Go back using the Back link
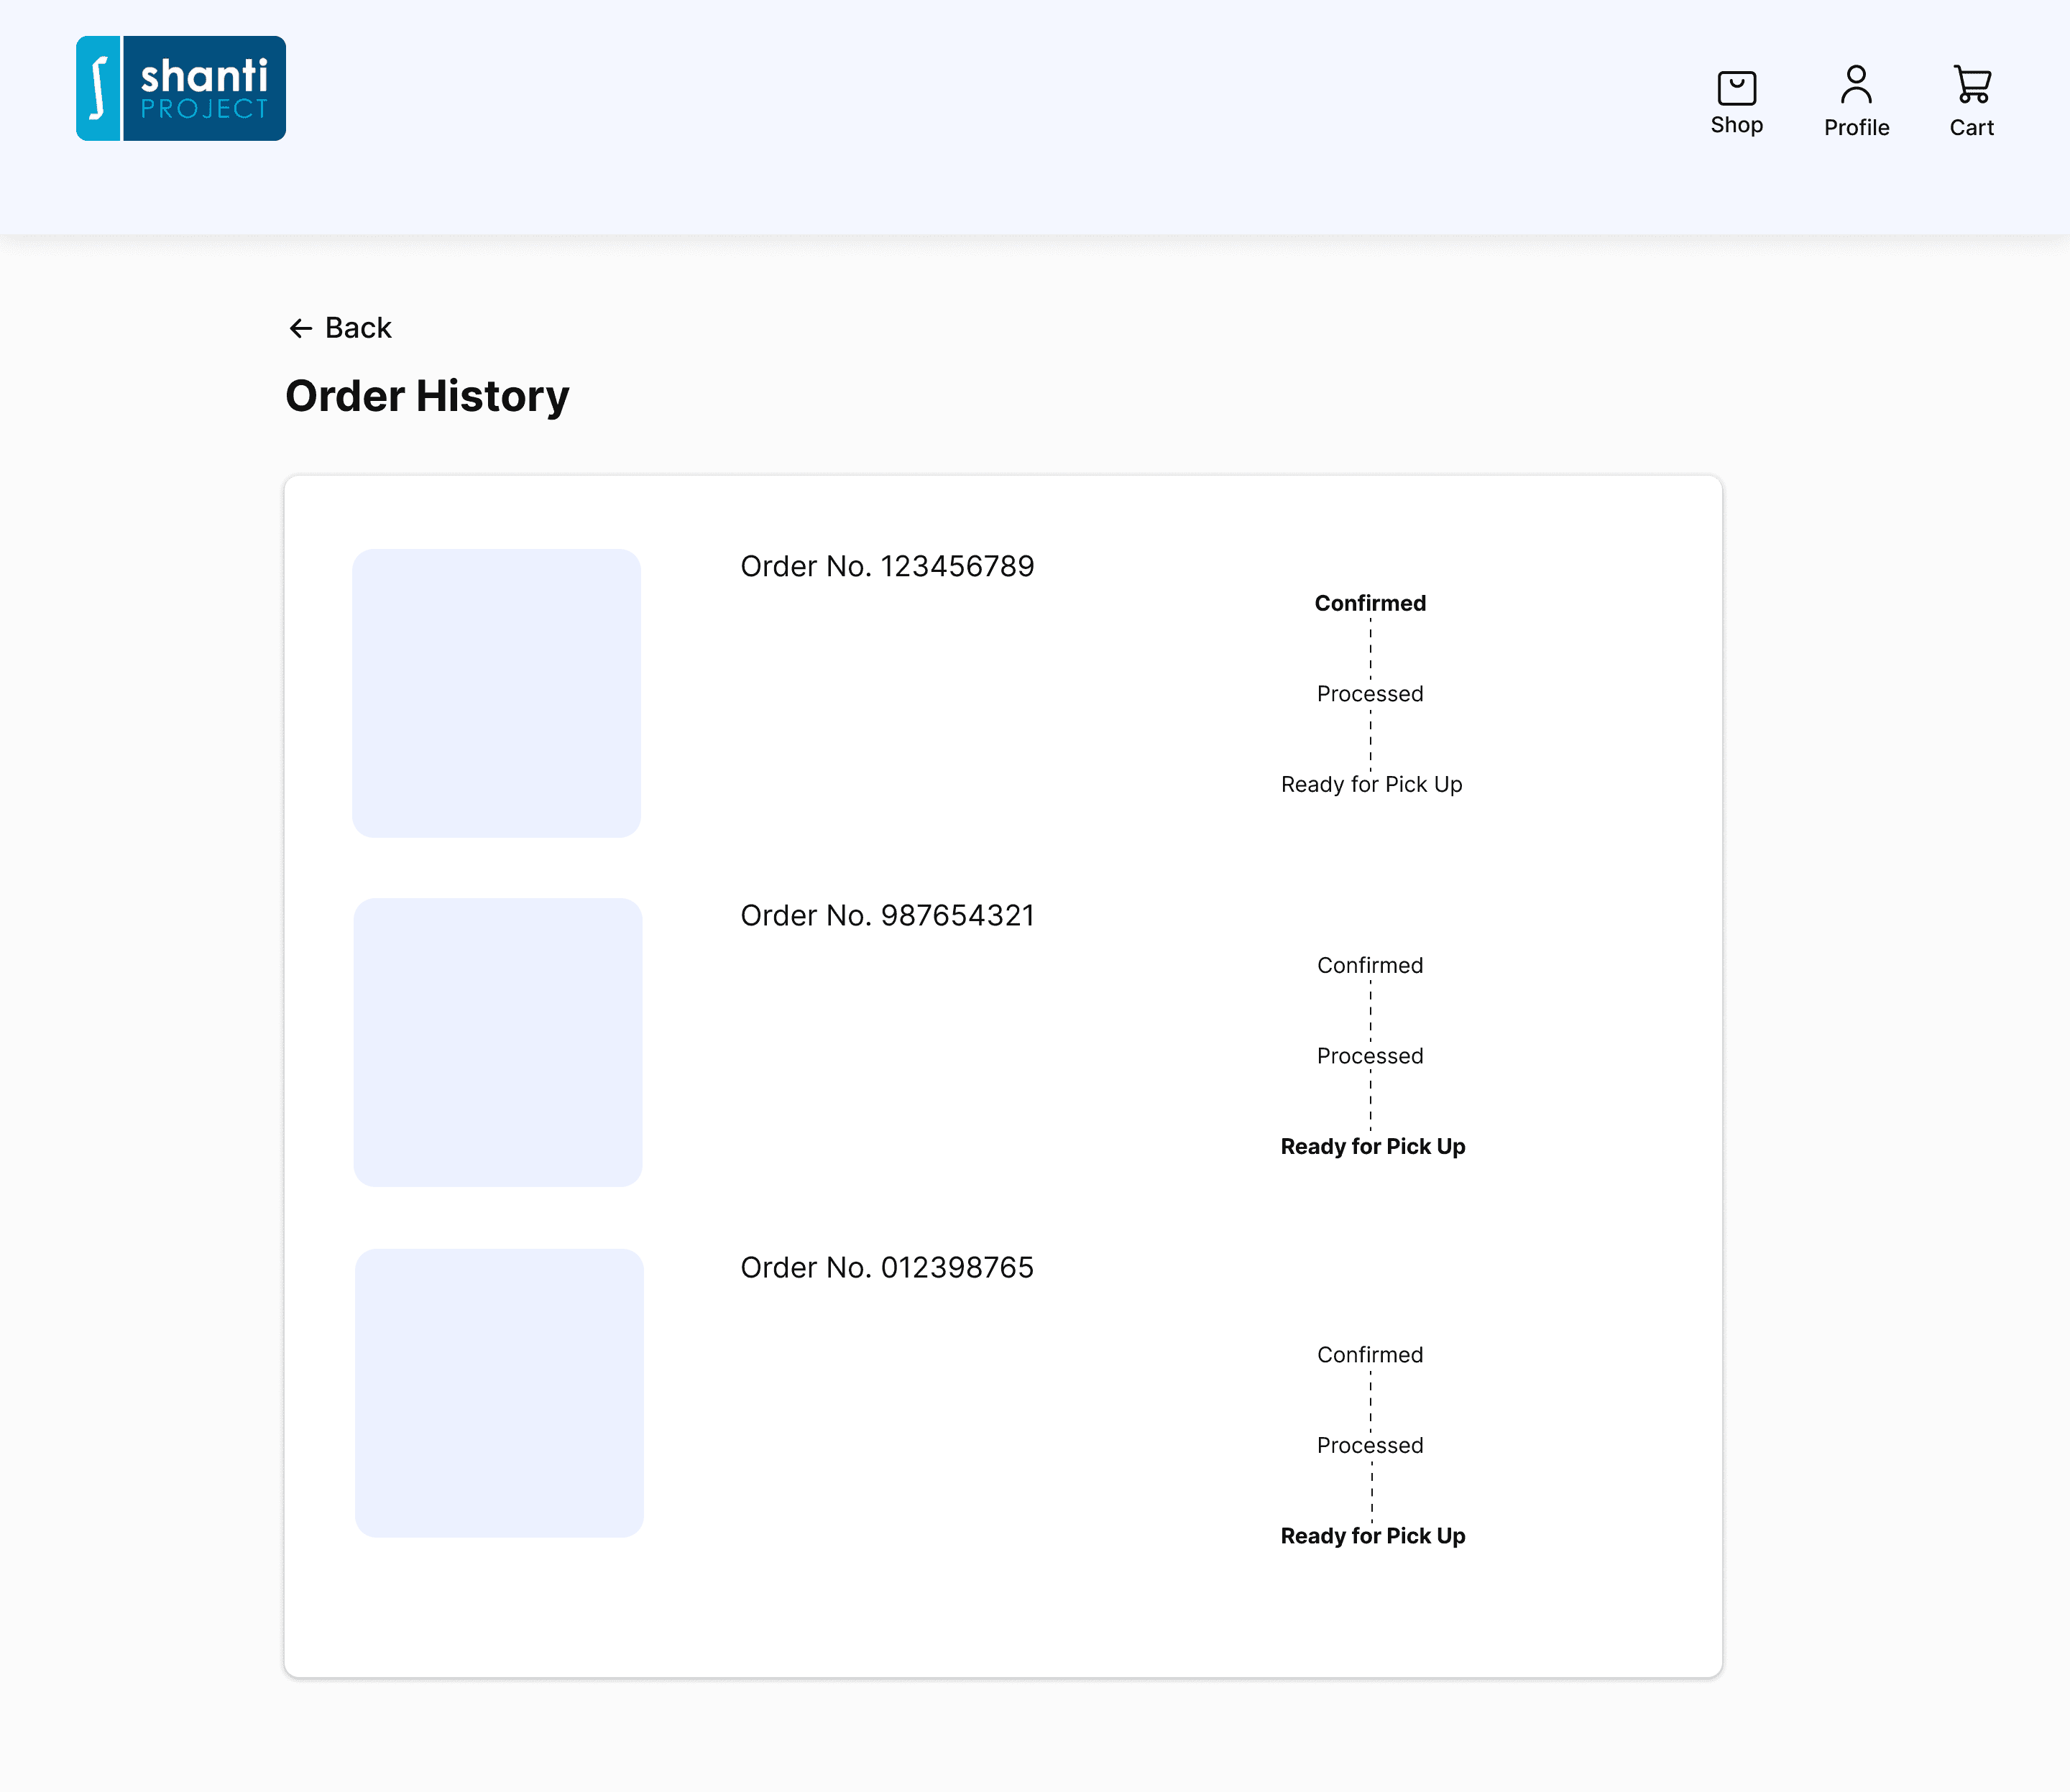 358,328
